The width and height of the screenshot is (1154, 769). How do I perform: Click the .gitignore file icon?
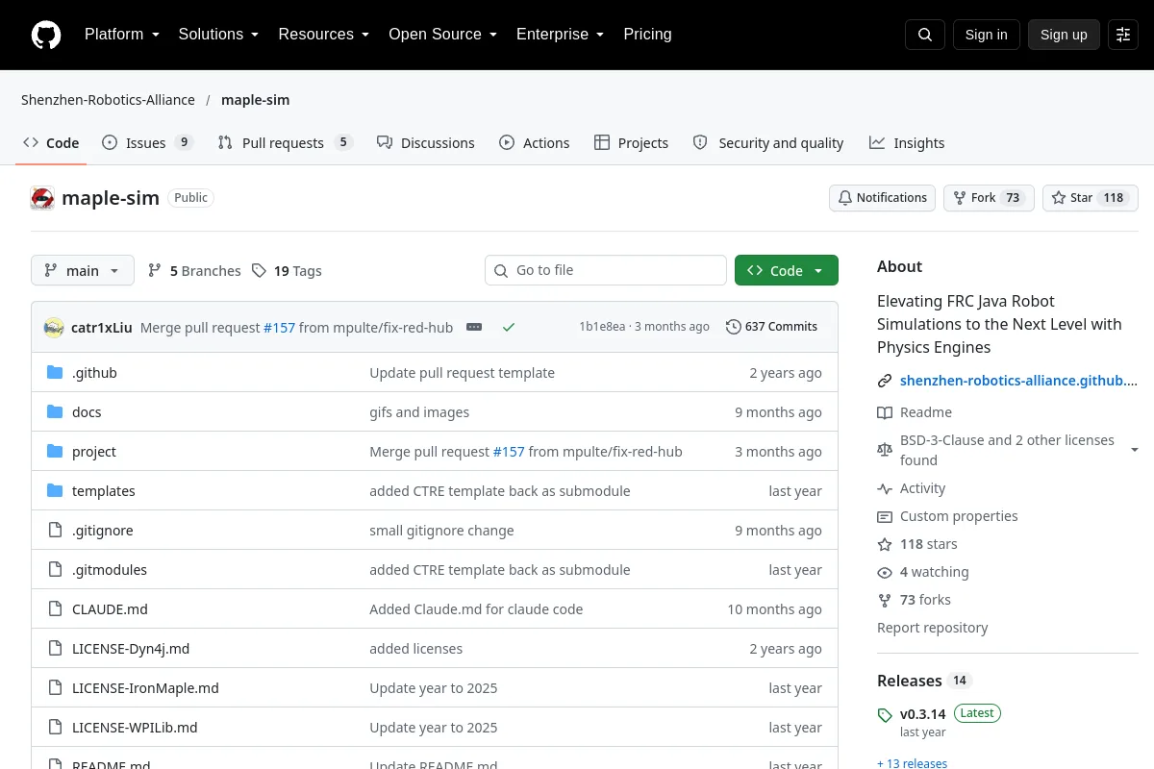pyautogui.click(x=55, y=531)
